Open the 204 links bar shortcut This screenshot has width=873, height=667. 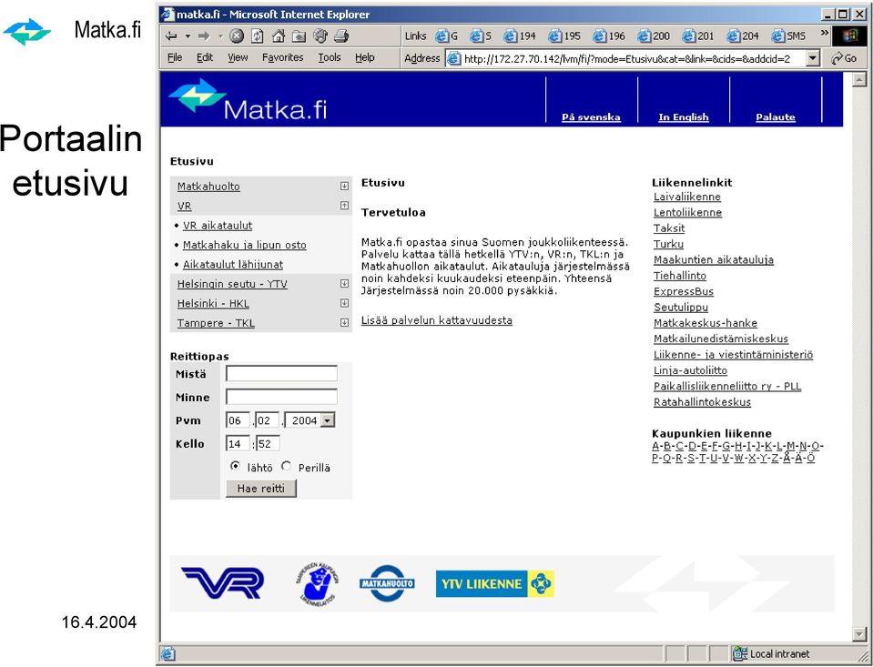coord(743,36)
